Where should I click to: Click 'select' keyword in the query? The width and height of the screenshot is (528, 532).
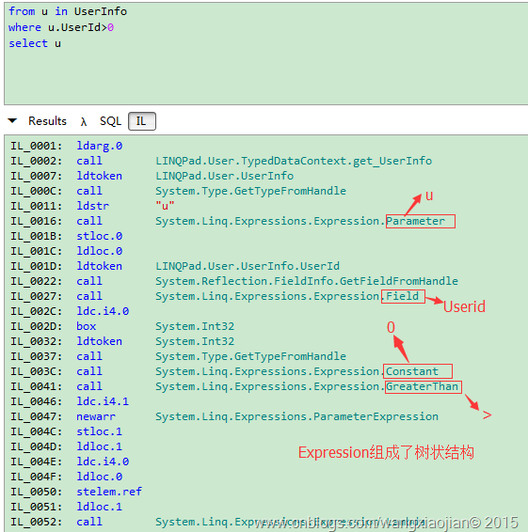coord(28,43)
